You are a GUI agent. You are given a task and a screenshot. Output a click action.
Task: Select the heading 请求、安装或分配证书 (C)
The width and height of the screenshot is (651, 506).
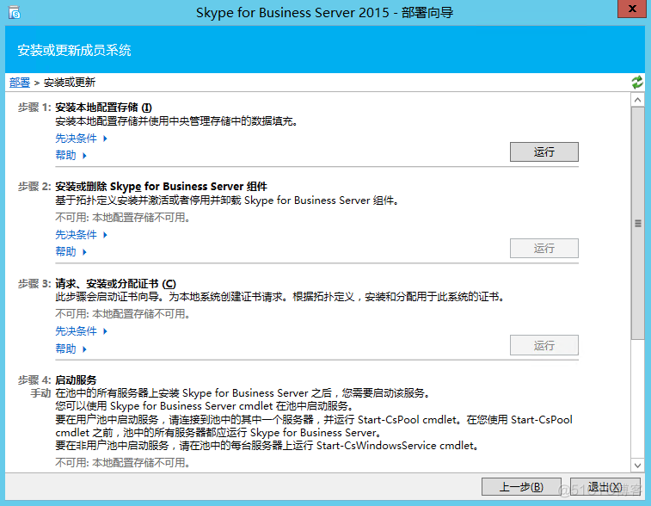pos(115,284)
